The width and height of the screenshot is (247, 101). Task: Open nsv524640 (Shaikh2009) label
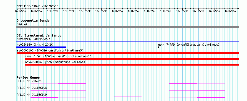(x=35, y=45)
